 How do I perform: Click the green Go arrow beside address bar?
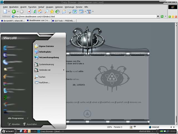point(162,16)
